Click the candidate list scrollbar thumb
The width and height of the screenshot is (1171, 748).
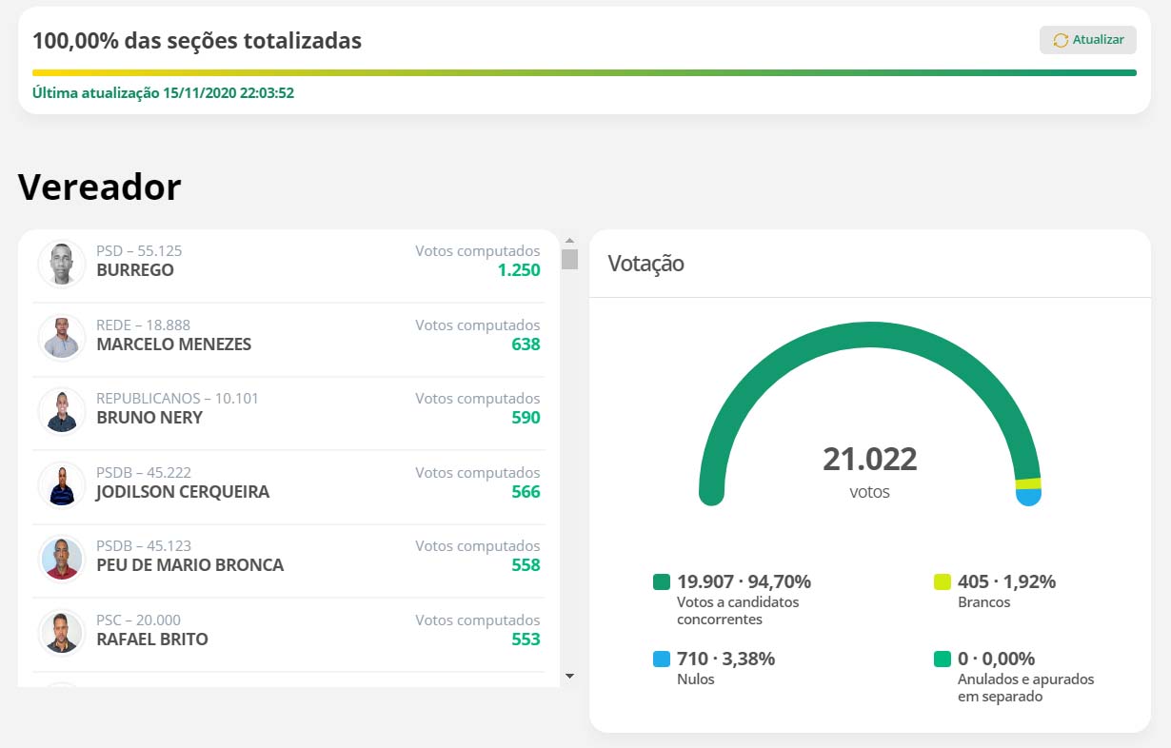[x=569, y=259]
